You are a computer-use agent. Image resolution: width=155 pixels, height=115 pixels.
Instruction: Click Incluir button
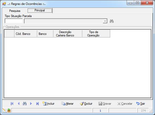(48, 104)
